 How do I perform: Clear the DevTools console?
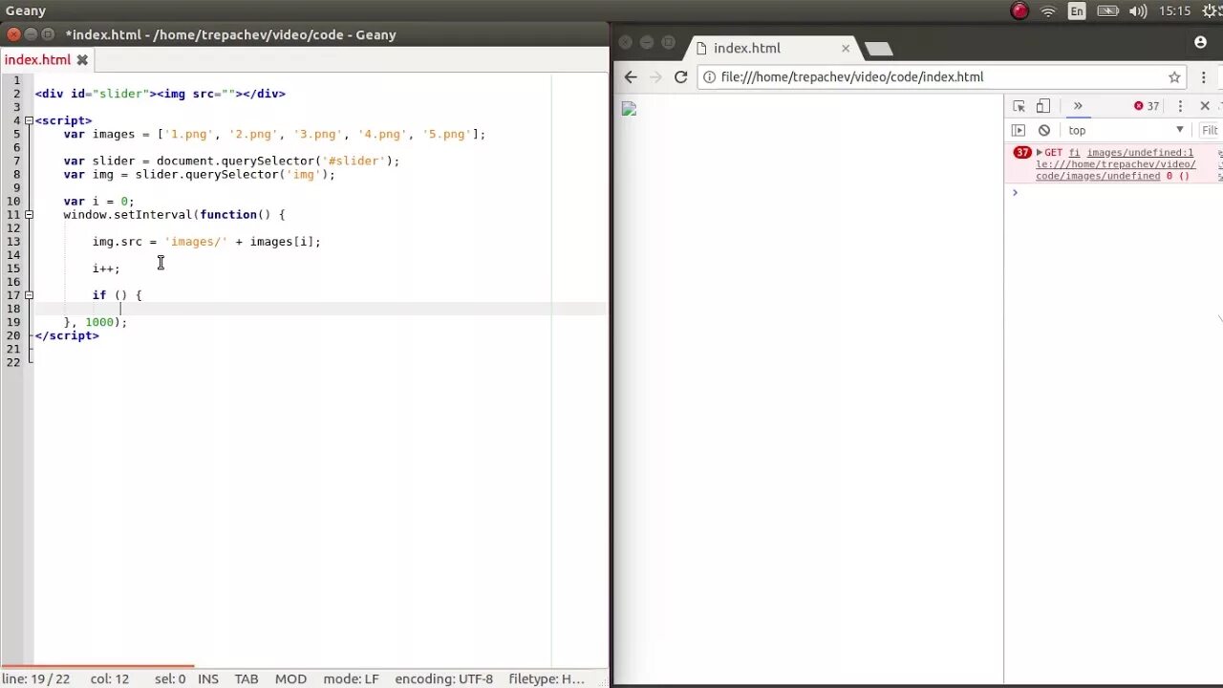1044,130
